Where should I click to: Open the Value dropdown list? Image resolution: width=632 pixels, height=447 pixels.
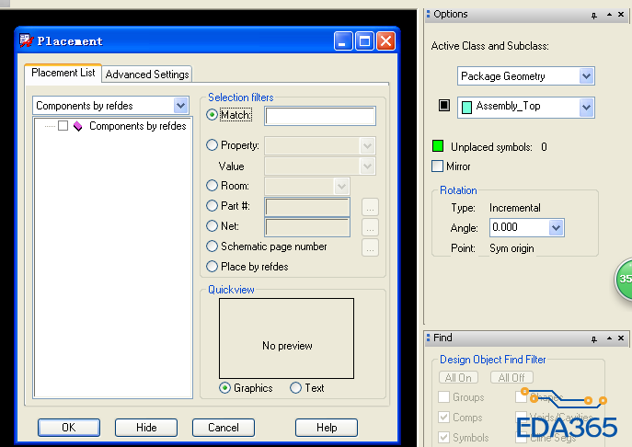(x=367, y=166)
